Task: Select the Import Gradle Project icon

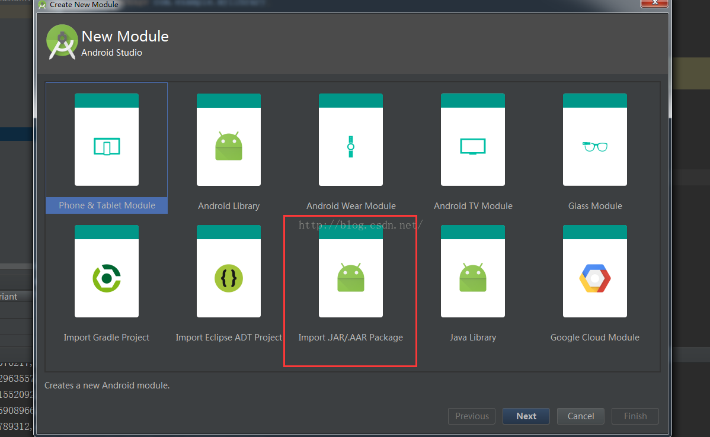Action: click(x=107, y=271)
